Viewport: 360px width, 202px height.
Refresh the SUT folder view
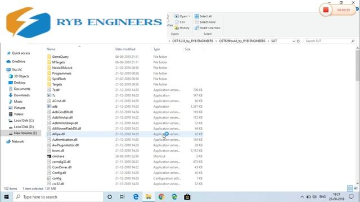coord(298,41)
